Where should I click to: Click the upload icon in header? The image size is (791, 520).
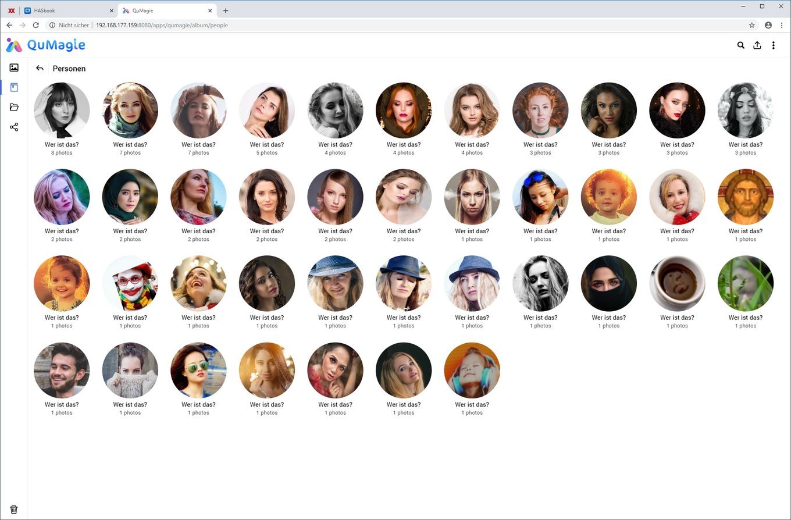point(757,45)
